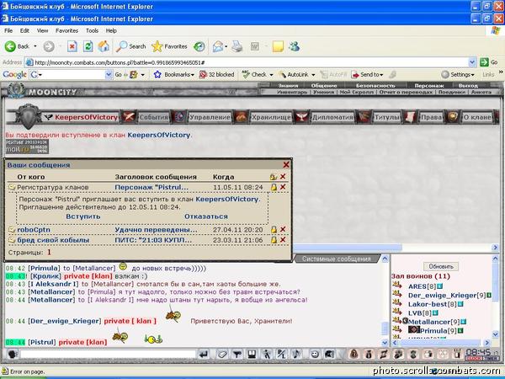Open the Инвентарь submenu link
The height and width of the screenshot is (379, 505).
292,92
